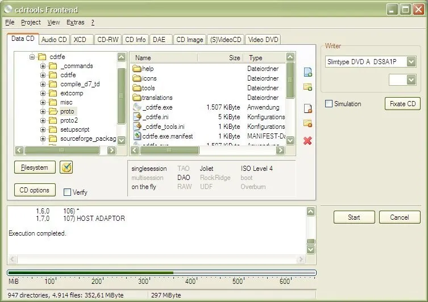428x302 pixels.
Task: Expand the proto folder tree node
Action: (43, 112)
